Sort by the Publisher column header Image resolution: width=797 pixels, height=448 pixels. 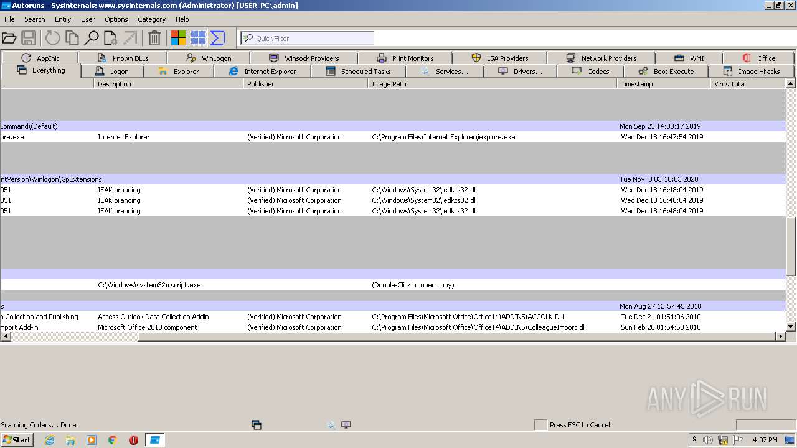coord(306,83)
